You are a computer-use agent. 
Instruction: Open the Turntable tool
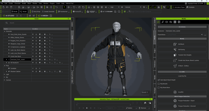pyautogui.click(x=190, y=7)
